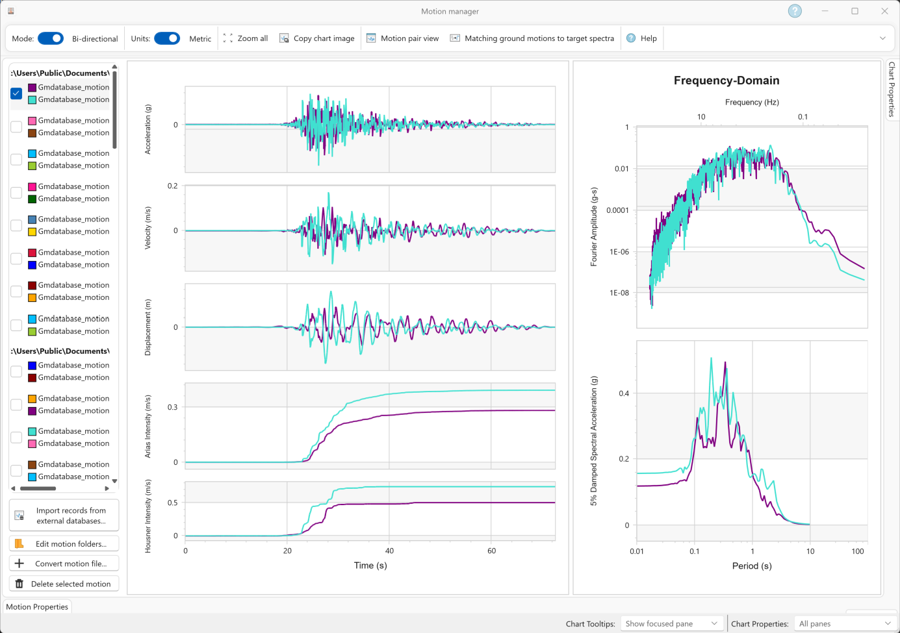The height and width of the screenshot is (633, 900).
Task: Click the trash icon for Delete selected motion
Action: tap(19, 584)
